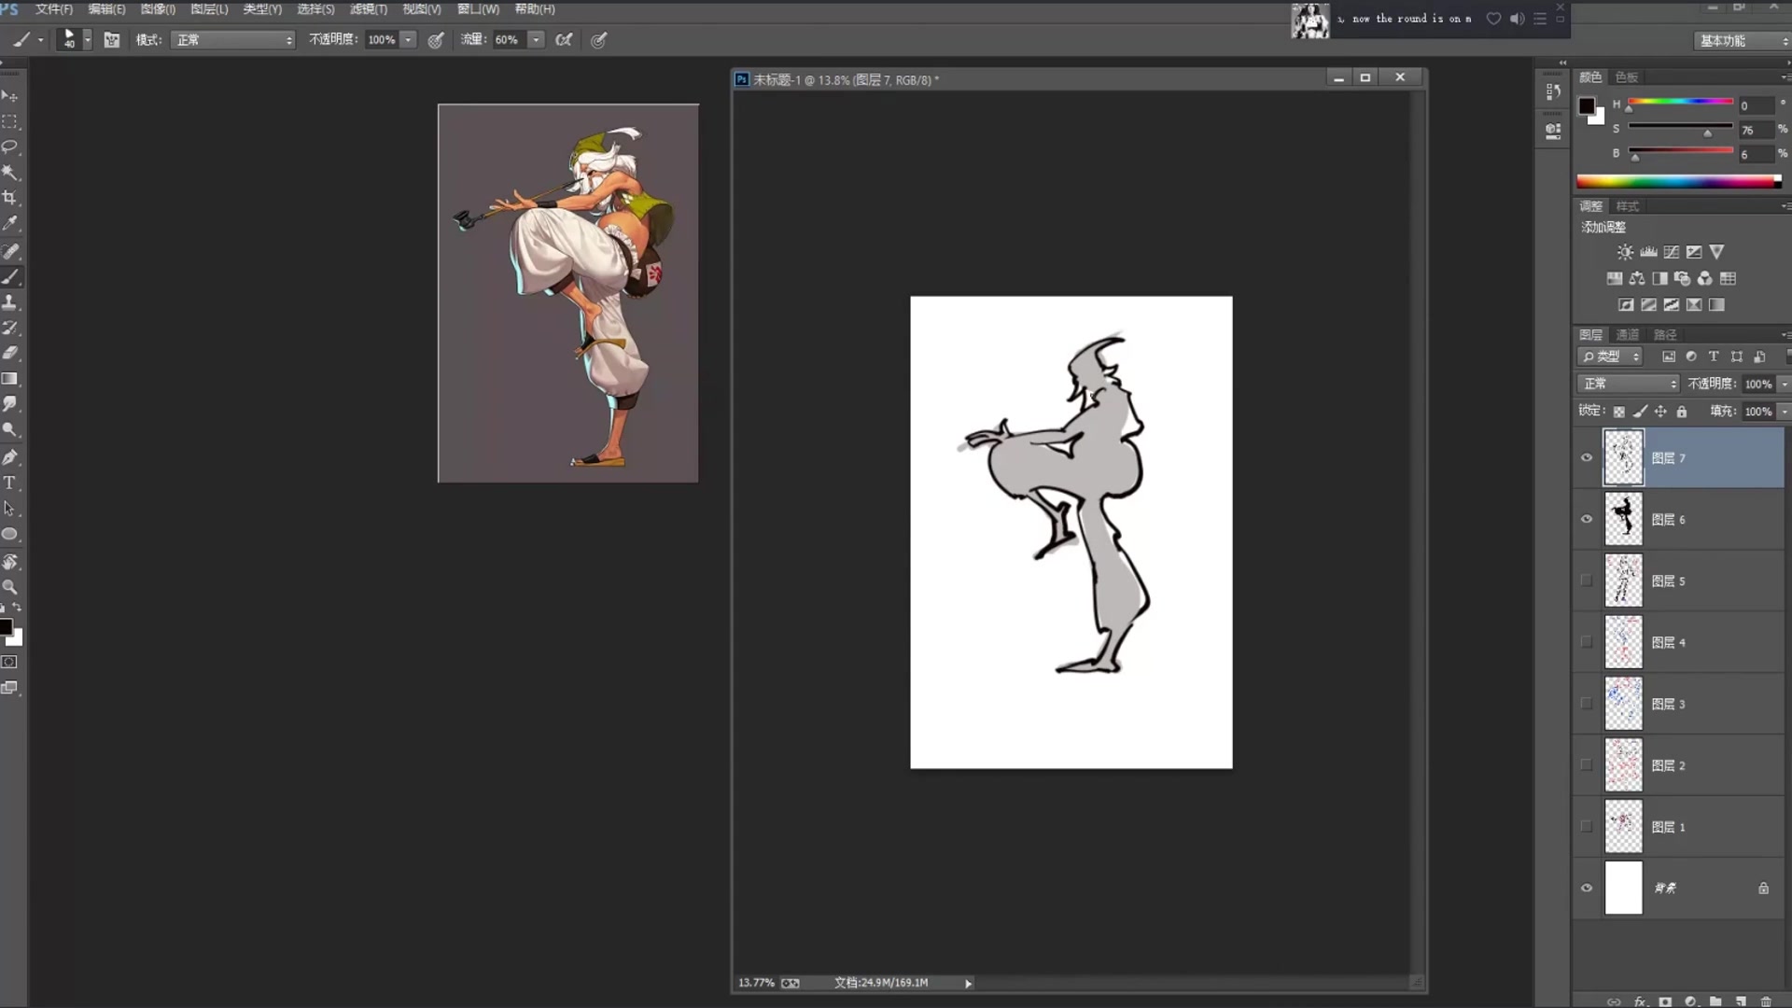Expand the flow 60% slider arrow
1792x1008 pixels.
(536, 40)
